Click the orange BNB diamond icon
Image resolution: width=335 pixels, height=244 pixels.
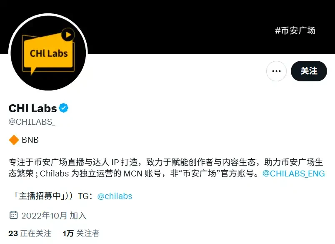click(14, 140)
